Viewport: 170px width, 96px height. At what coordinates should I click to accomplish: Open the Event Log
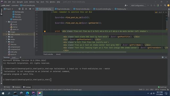pyautogui.click(x=162, y=87)
